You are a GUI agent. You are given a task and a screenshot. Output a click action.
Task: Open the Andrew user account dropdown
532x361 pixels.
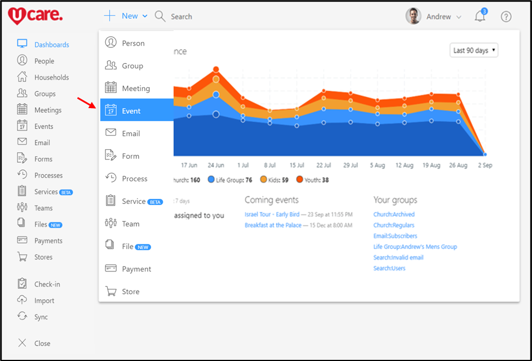click(434, 17)
